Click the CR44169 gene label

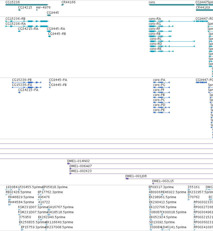pos(203,8)
